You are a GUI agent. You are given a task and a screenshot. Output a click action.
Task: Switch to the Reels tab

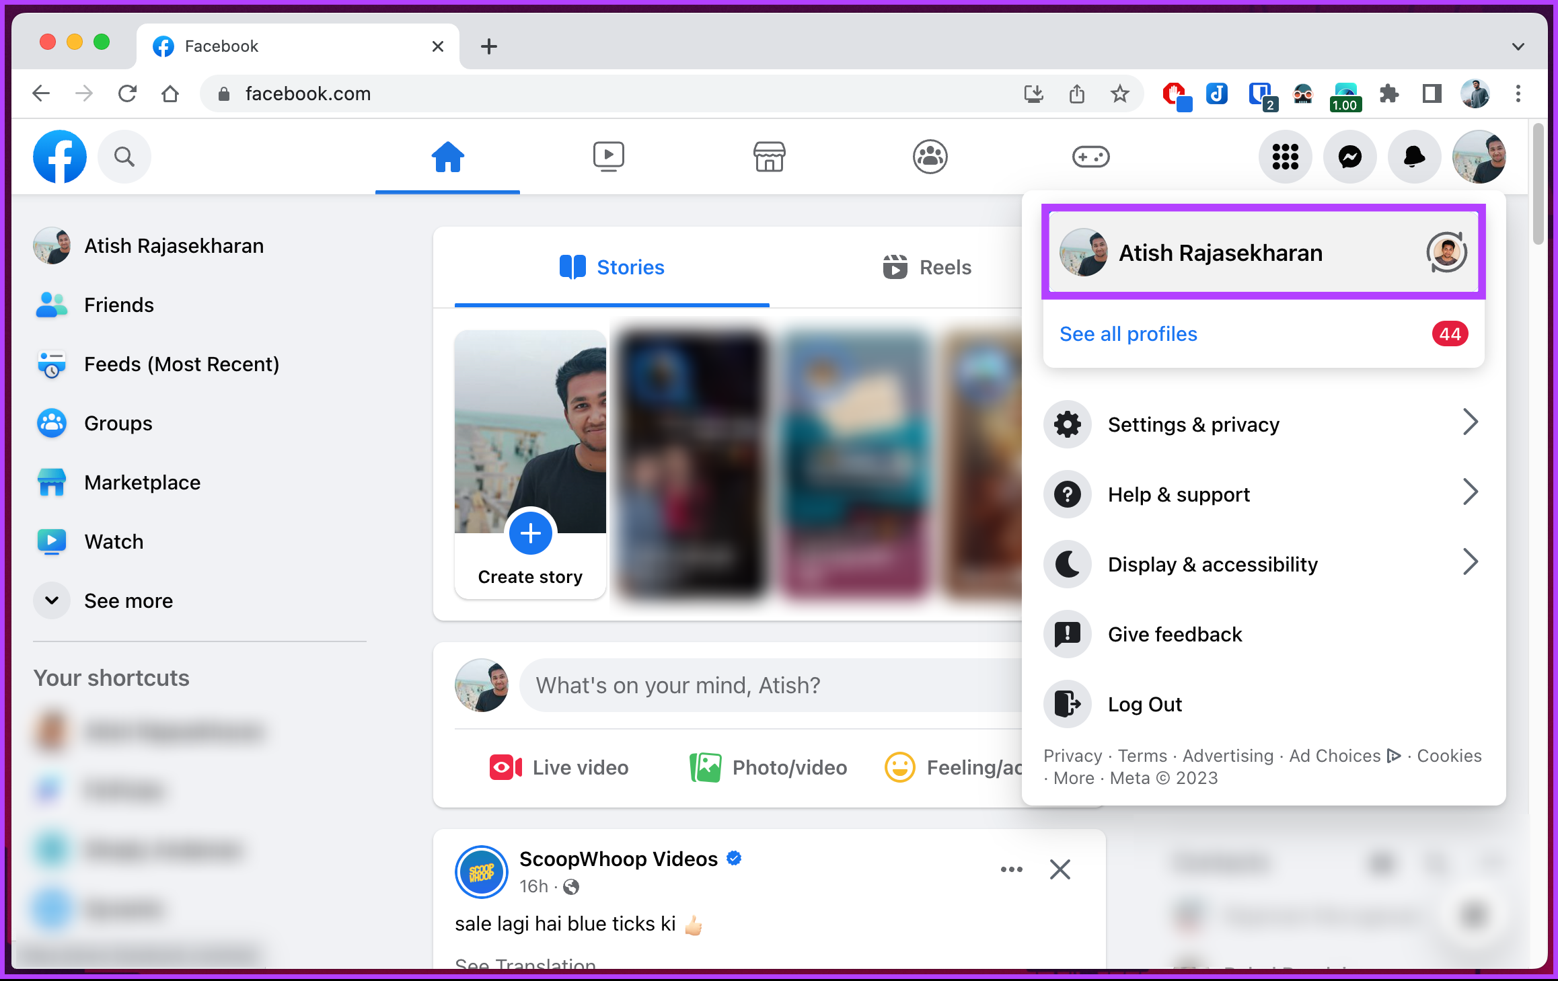coord(927,268)
